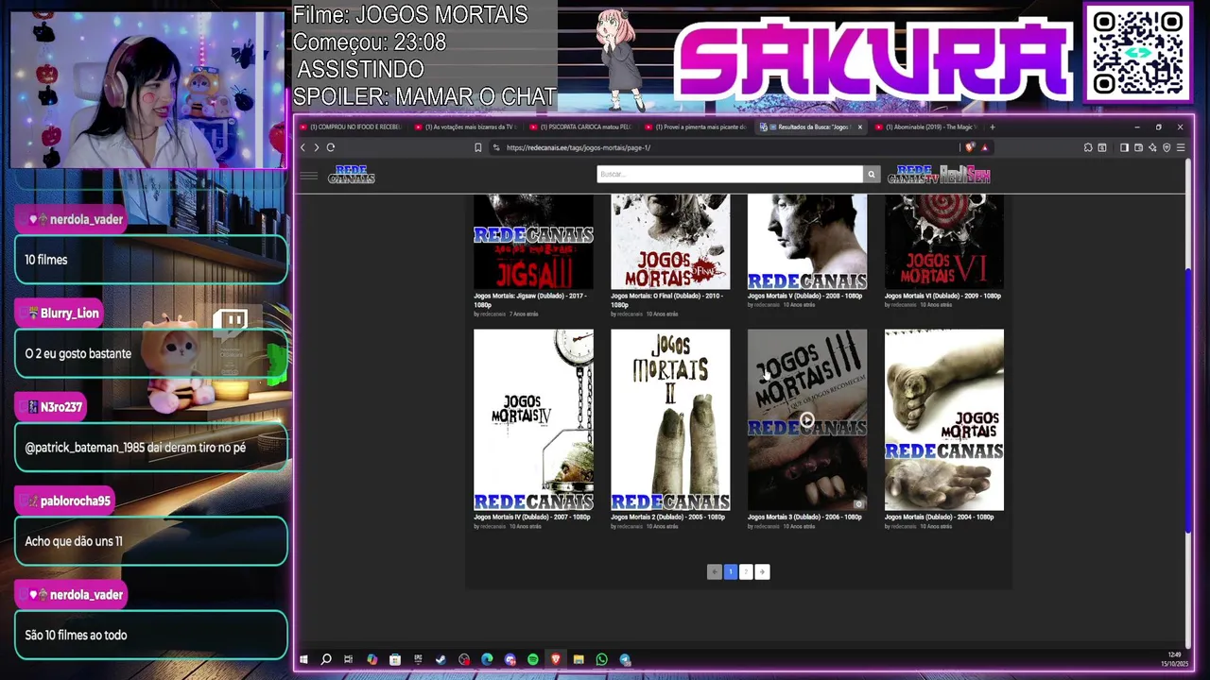This screenshot has height=680, width=1210.
Task: Switch to Abominable (2019) tab
Action: (x=926, y=127)
